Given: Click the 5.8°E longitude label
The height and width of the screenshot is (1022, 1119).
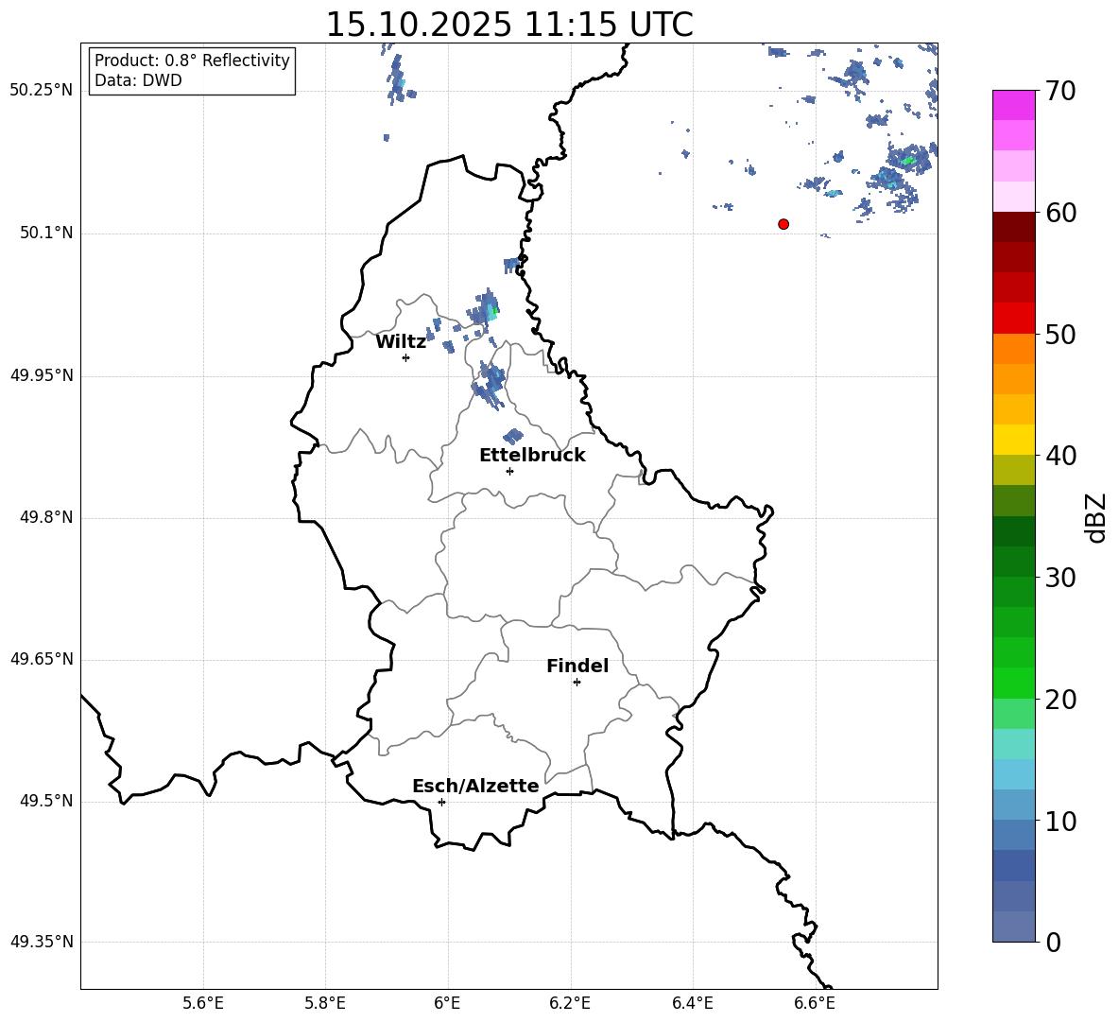Looking at the screenshot, I should [325, 1003].
